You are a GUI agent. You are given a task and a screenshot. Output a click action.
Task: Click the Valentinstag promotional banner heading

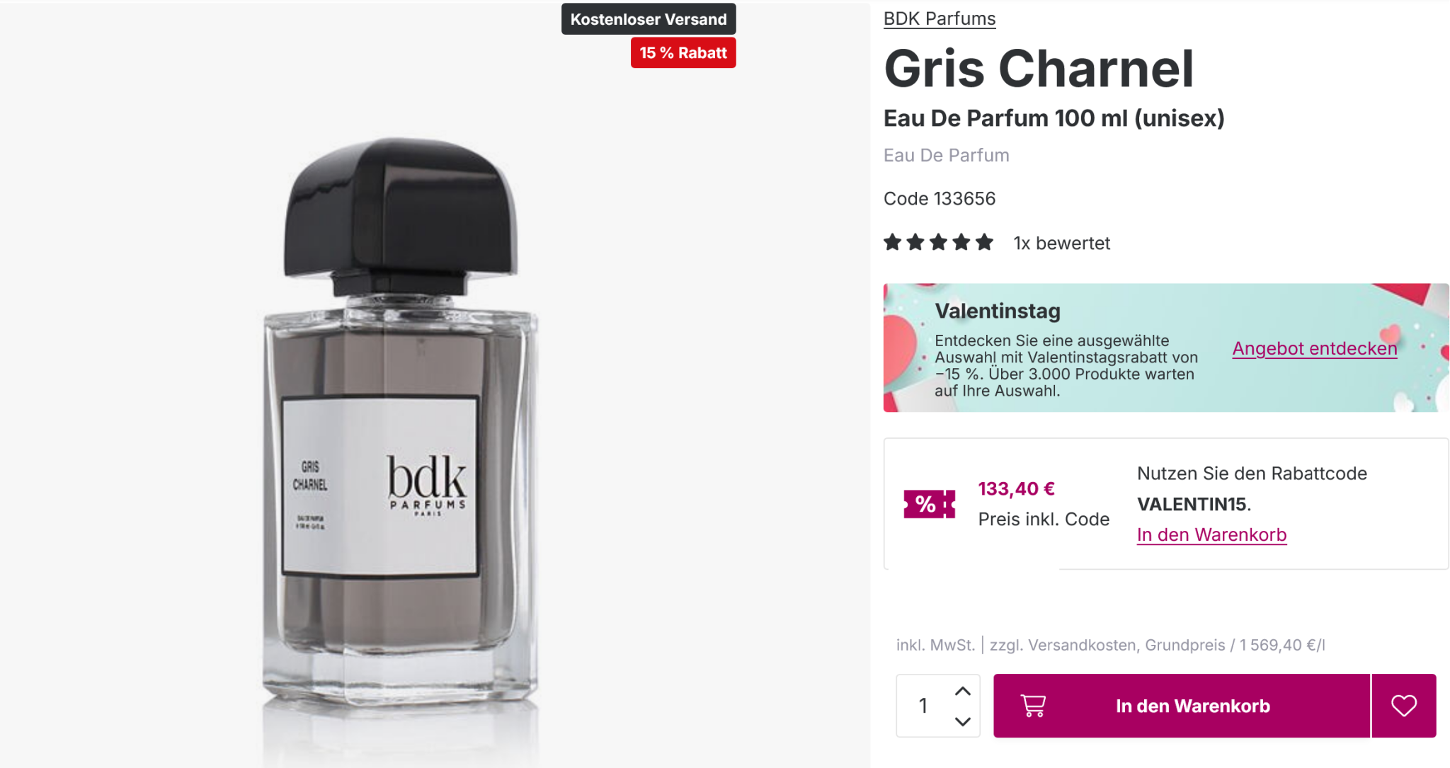pyautogui.click(x=998, y=311)
